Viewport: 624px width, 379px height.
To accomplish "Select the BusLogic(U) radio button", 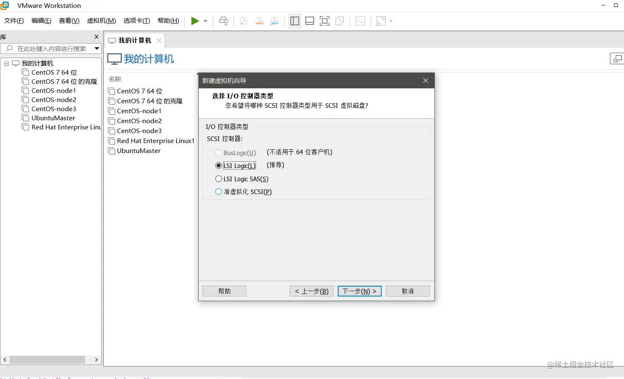I will pyautogui.click(x=219, y=153).
